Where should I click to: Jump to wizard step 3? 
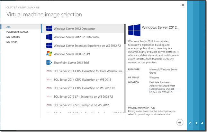coord(196,123)
